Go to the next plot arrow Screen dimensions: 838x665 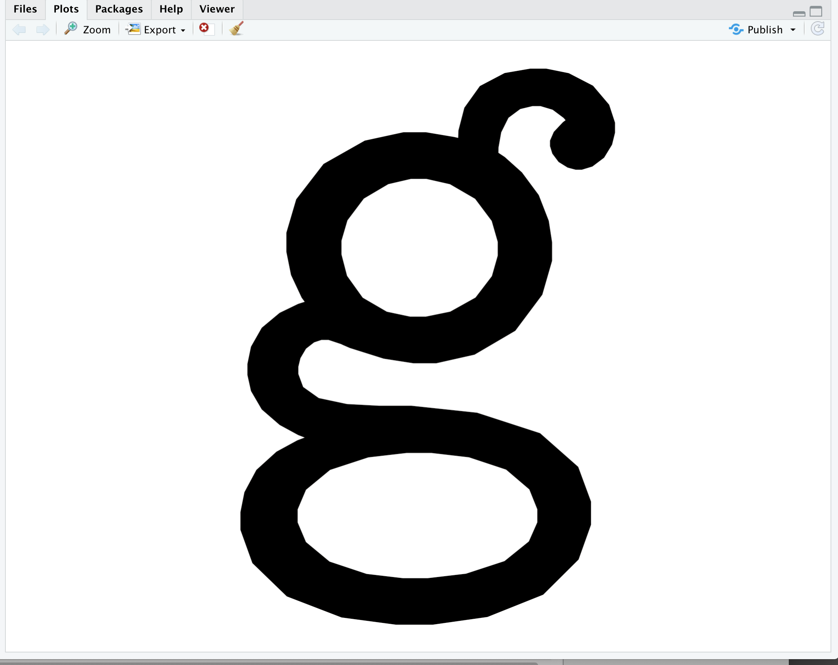point(43,30)
